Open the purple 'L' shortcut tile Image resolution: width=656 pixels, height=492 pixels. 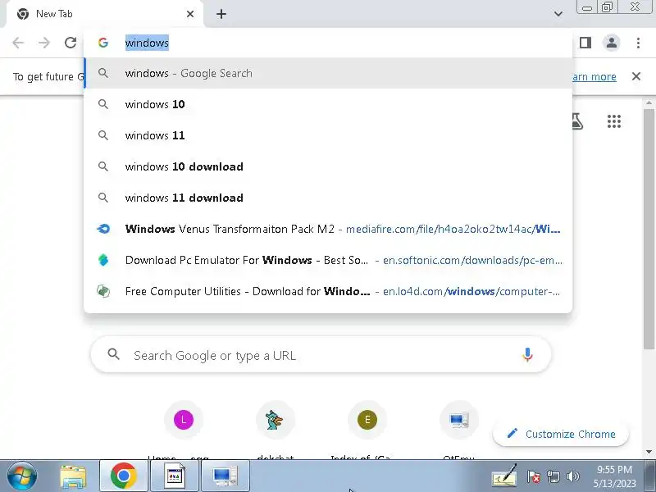tap(184, 420)
